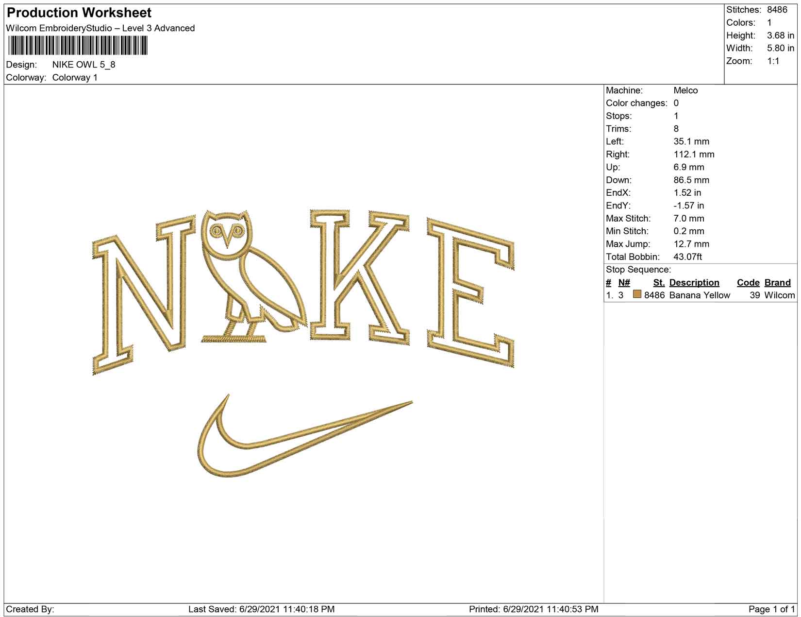This screenshot has height=617, width=801.
Task: Click the swoosh shape in the design preview
Action: (305, 436)
